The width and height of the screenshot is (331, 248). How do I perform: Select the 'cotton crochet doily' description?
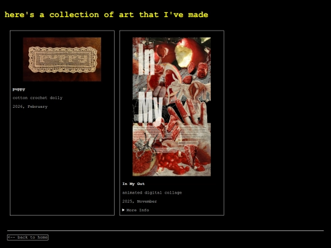pyautogui.click(x=37, y=98)
